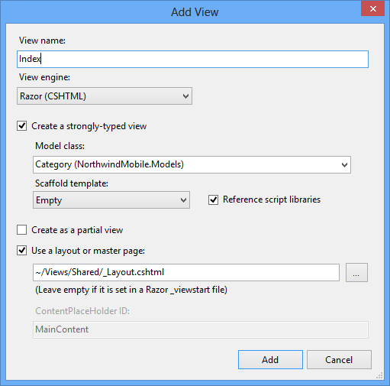The width and height of the screenshot is (390, 386).
Task: Click the Create a strongly-typed view label
Action: pyautogui.click(x=89, y=126)
